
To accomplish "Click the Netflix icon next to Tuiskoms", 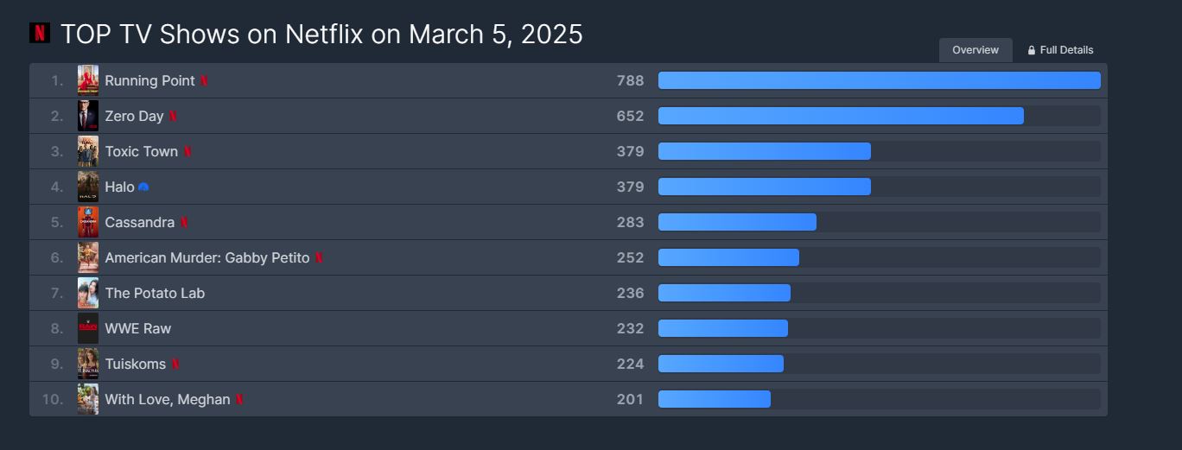I will point(175,364).
